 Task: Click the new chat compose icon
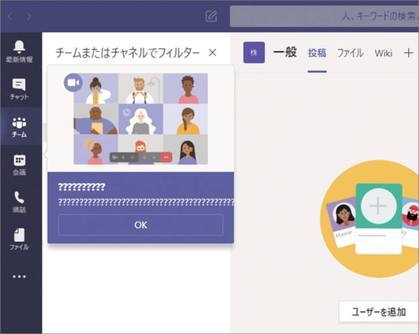point(211,16)
